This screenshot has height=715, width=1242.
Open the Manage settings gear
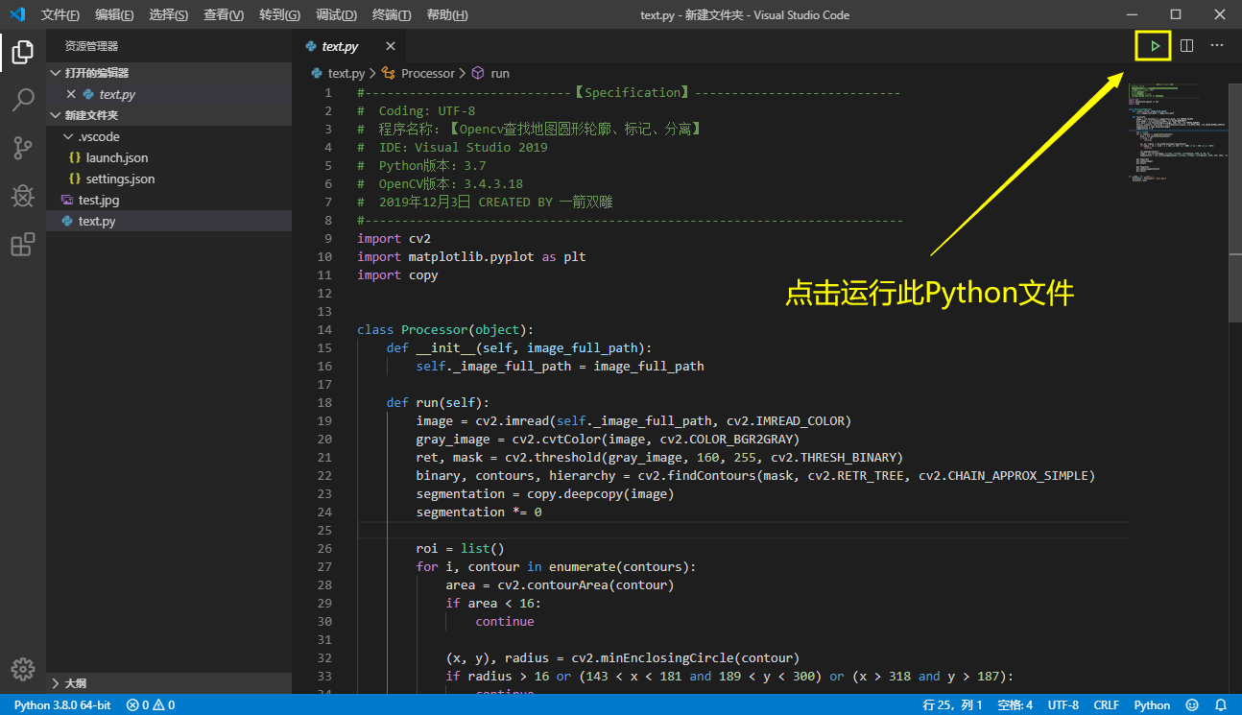click(x=23, y=669)
